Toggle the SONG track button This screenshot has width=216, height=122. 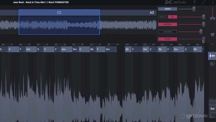tap(167, 9)
